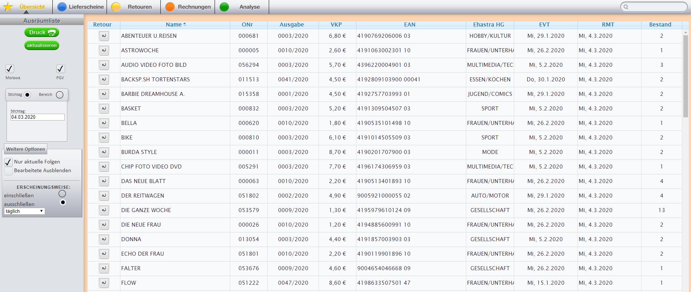Click the return icon for DIE GANZE WOCHE
The height and width of the screenshot is (292, 691).
click(104, 210)
